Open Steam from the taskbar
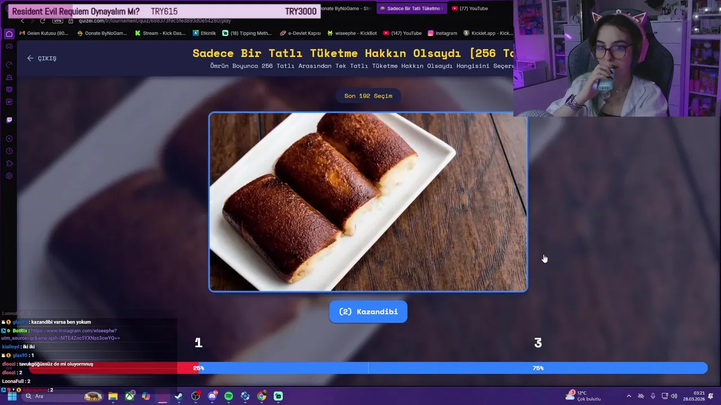This screenshot has height=405, width=721. [179, 396]
